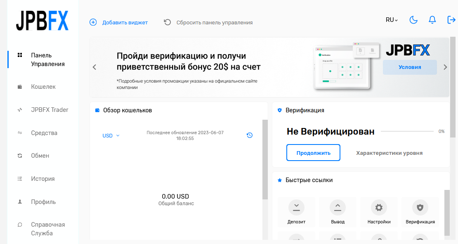Image resolution: width=458 pixels, height=244 pixels.
Task: Click the banner verification illustration
Action: coord(346,66)
